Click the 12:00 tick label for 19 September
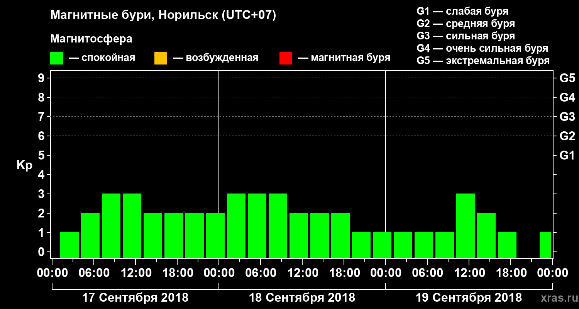 (x=469, y=273)
